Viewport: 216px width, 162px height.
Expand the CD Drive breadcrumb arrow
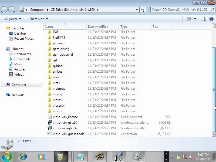point(98,10)
